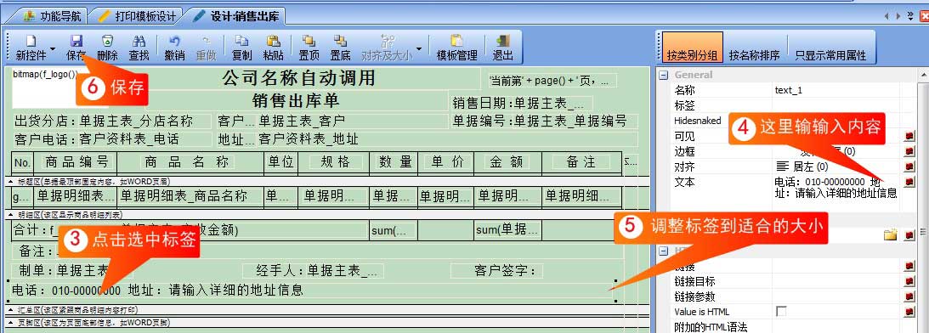Open the 对齐 value 居左 (0) dropdown
929x333 pixels.
tap(836, 167)
